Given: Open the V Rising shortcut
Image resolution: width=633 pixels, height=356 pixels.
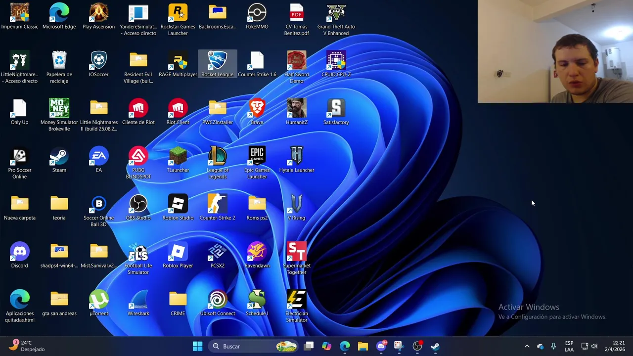Looking at the screenshot, I should tap(297, 207).
